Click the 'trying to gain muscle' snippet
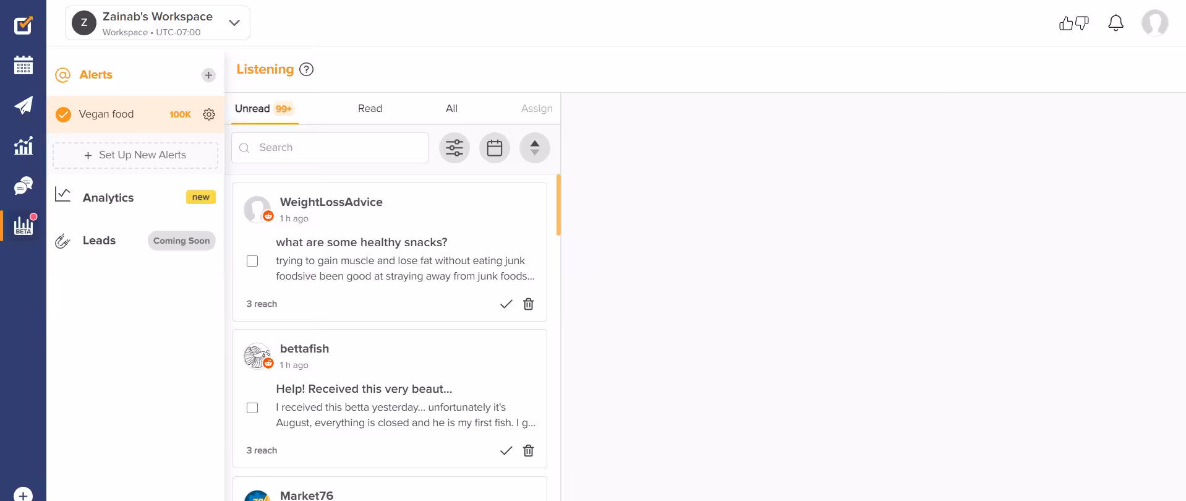This screenshot has height=501, width=1186. tap(405, 268)
